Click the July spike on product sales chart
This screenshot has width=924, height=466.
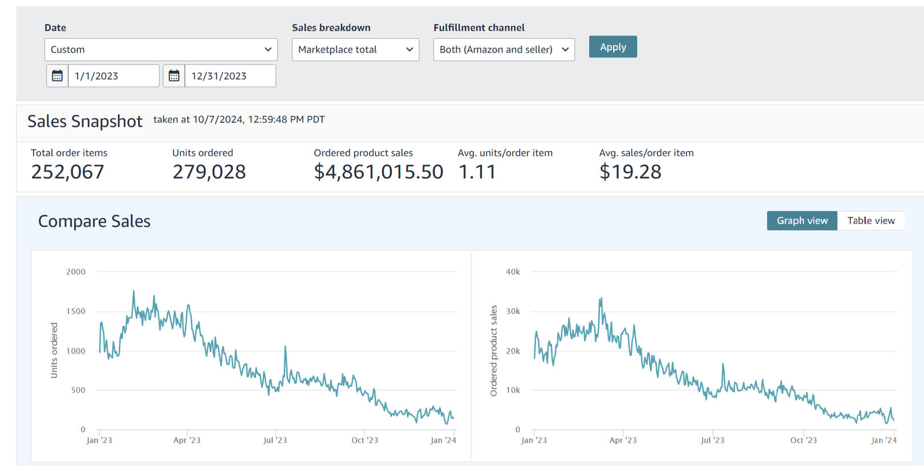[x=723, y=364]
